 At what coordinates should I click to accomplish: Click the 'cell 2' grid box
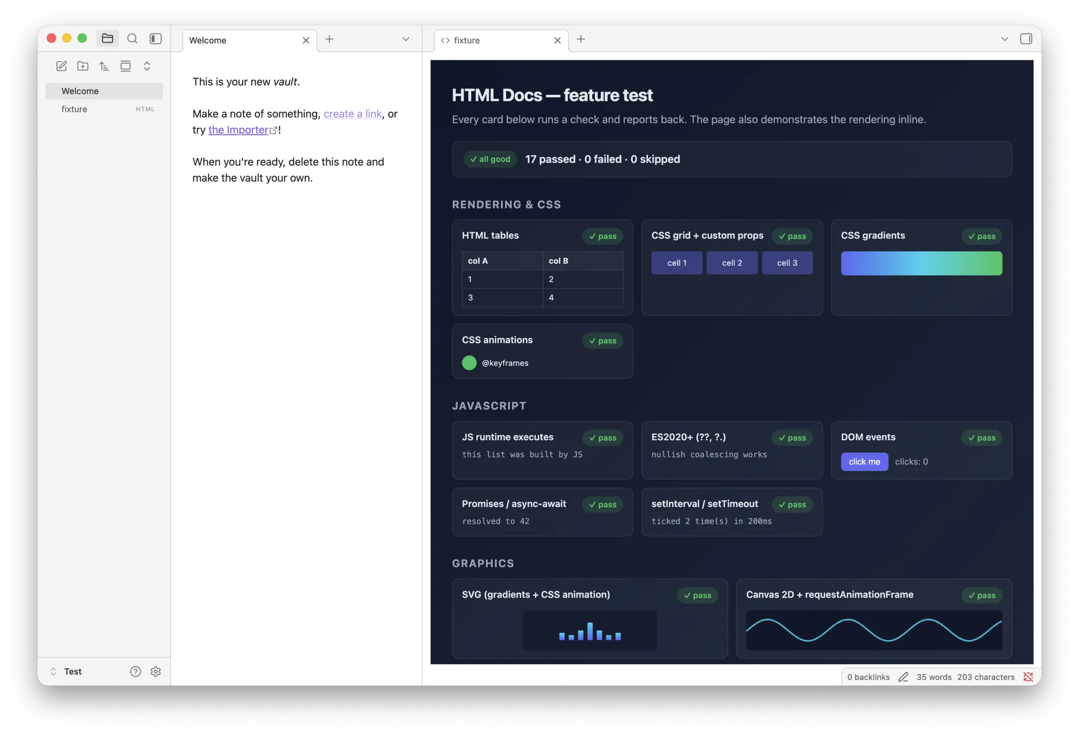[x=732, y=263]
